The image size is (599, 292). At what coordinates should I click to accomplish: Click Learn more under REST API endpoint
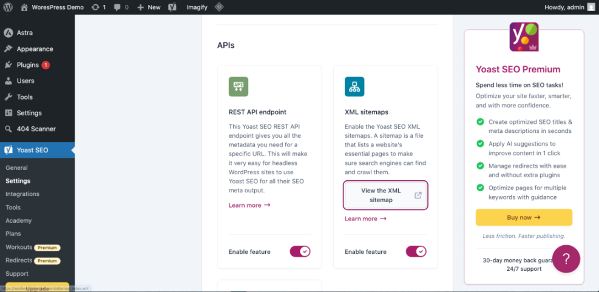249,205
